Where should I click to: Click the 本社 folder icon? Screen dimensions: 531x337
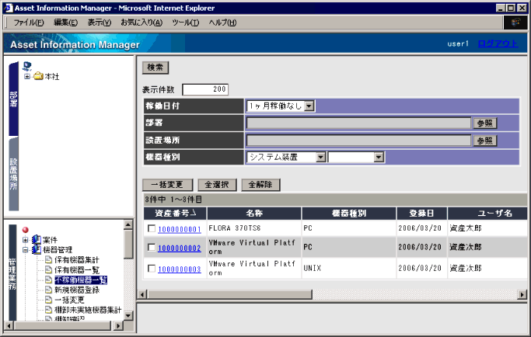38,76
